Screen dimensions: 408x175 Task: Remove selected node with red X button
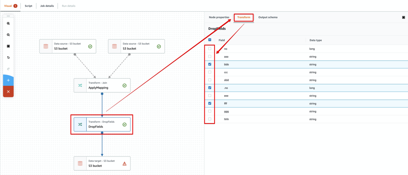pos(8,92)
